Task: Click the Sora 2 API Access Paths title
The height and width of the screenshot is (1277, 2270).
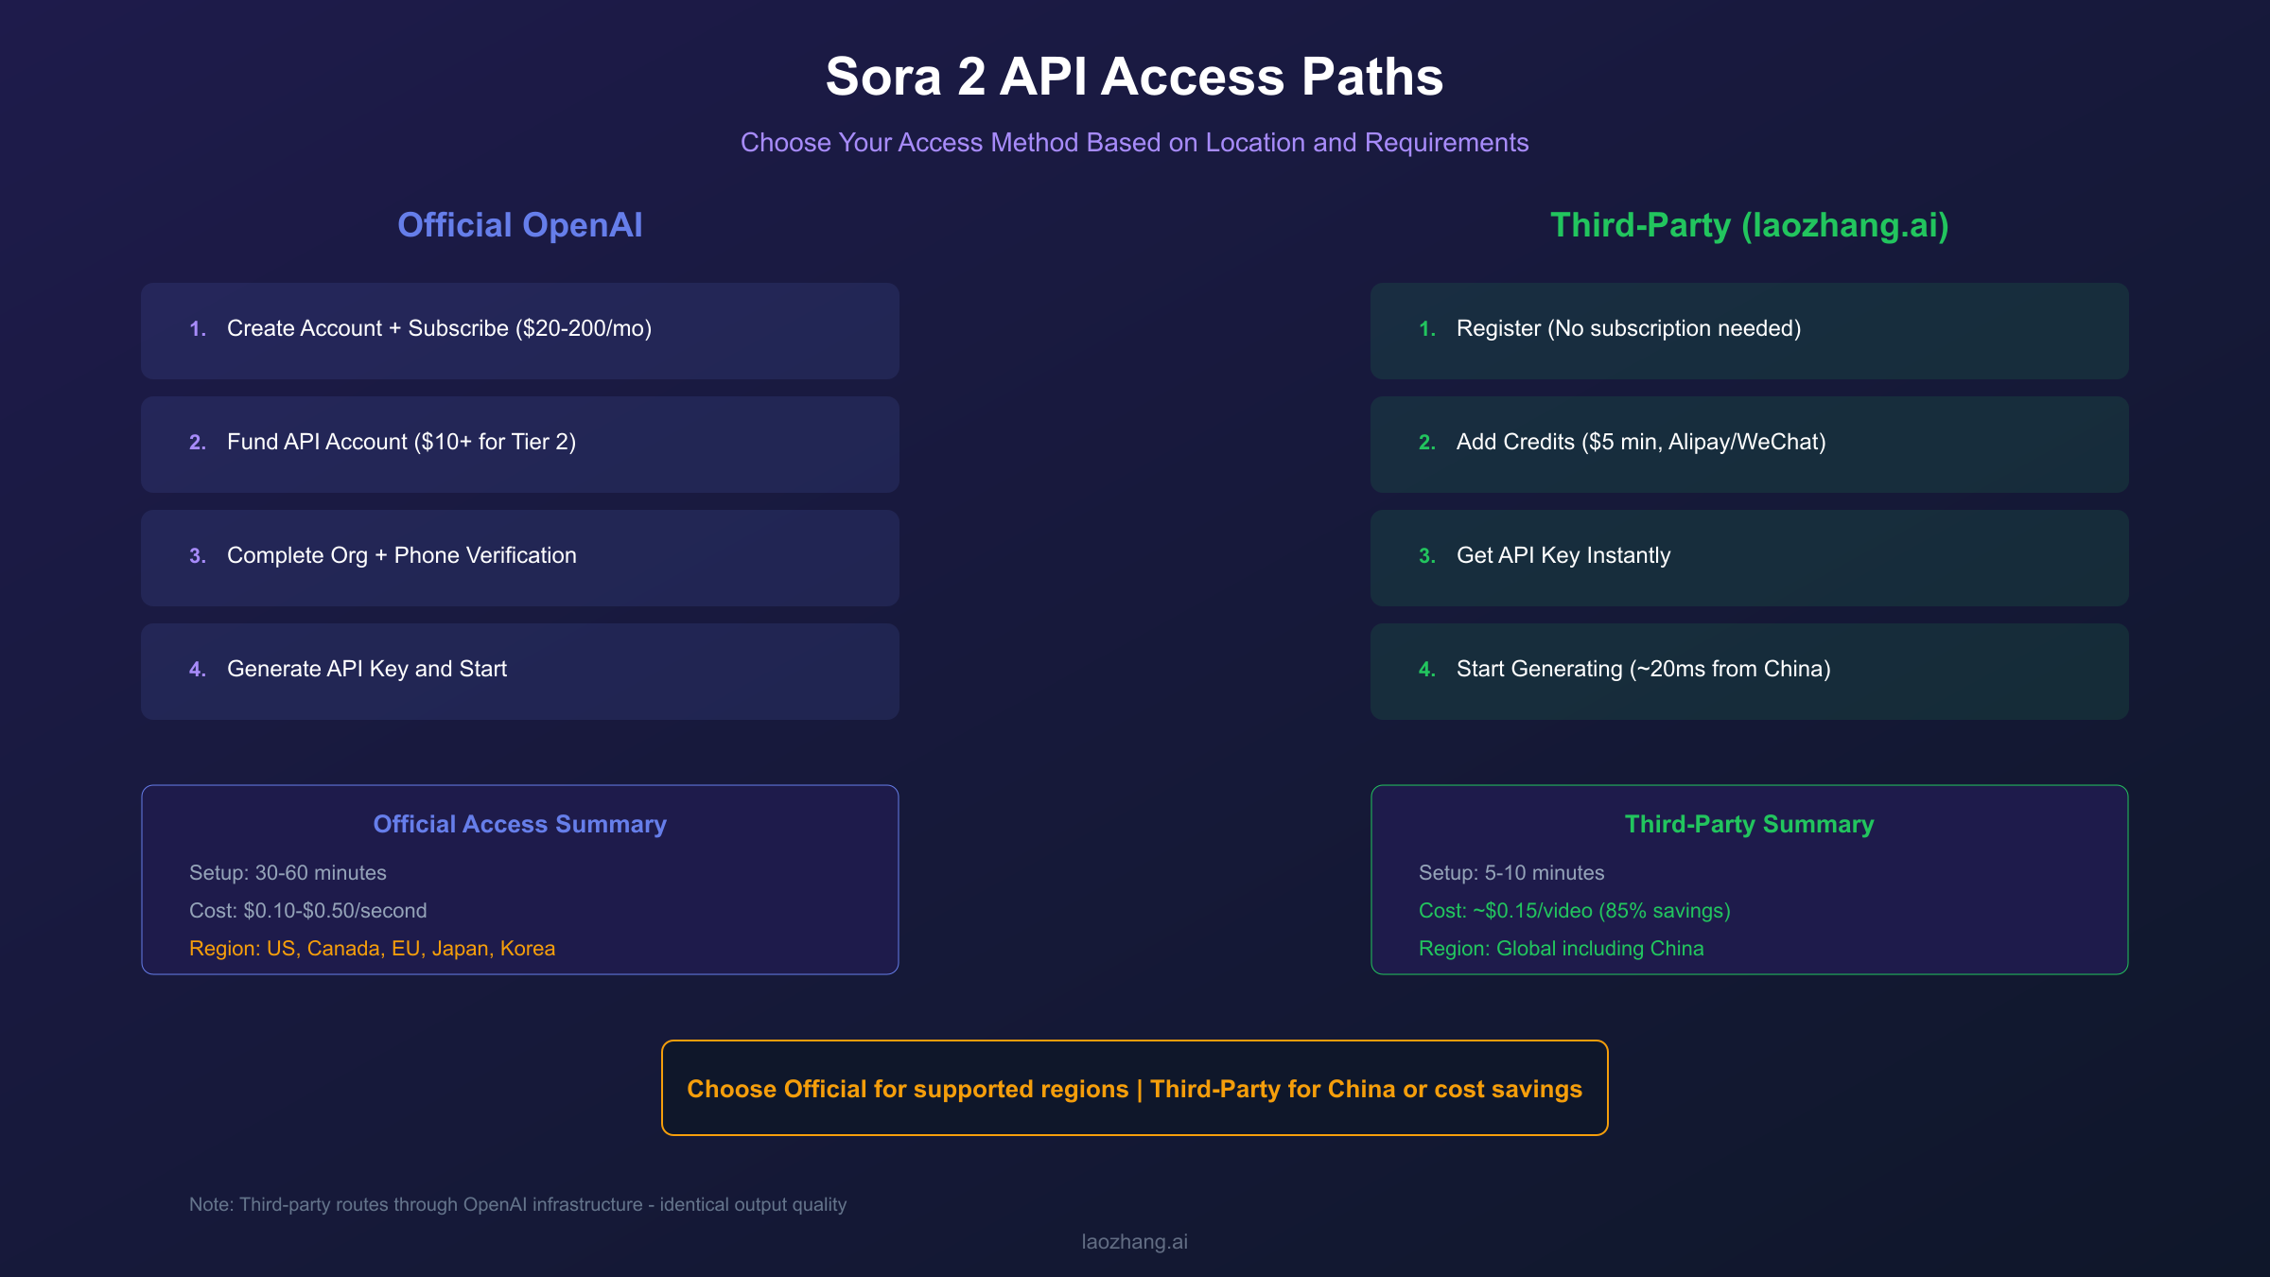Action: [x=1135, y=78]
